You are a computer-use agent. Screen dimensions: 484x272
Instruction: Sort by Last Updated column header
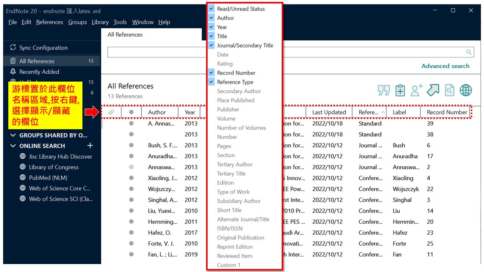tap(329, 112)
